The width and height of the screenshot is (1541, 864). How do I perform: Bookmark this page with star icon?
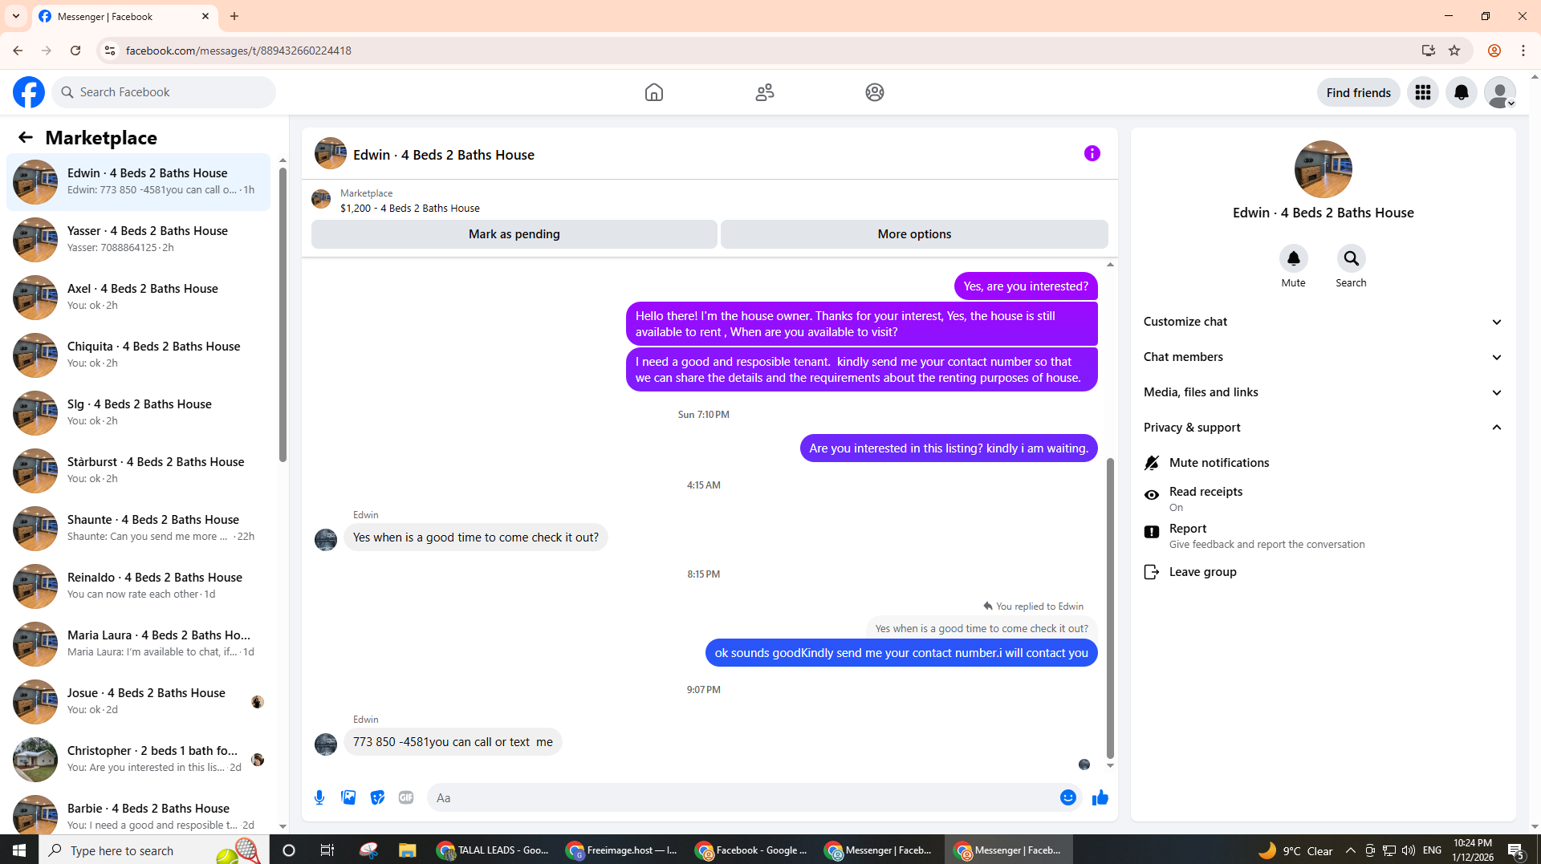1454,51
